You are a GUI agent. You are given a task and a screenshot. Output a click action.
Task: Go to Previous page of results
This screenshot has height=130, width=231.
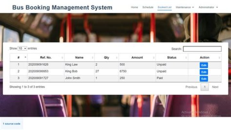(191, 87)
